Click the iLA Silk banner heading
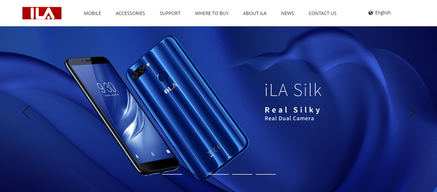The height and width of the screenshot is (192, 437). [x=293, y=90]
